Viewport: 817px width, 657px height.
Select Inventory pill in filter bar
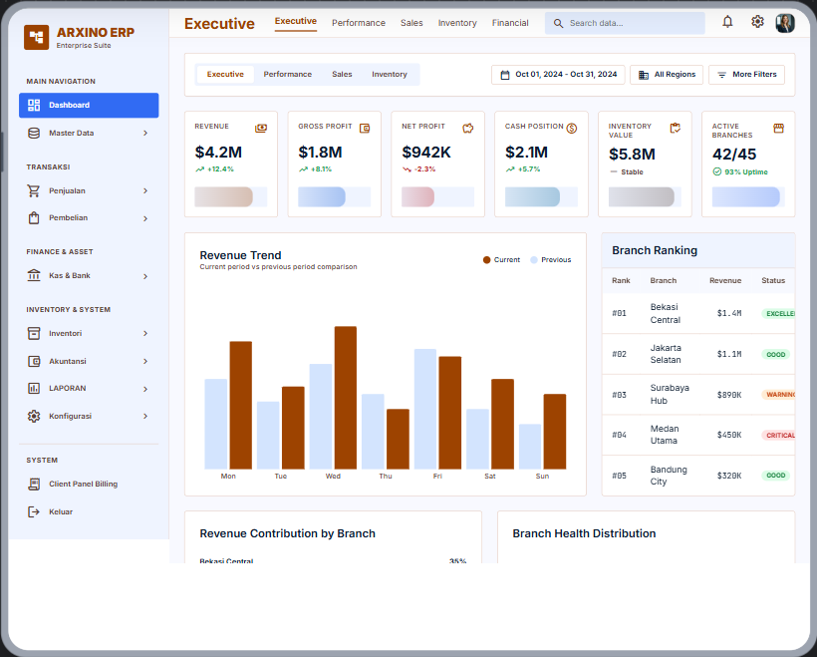pos(390,75)
